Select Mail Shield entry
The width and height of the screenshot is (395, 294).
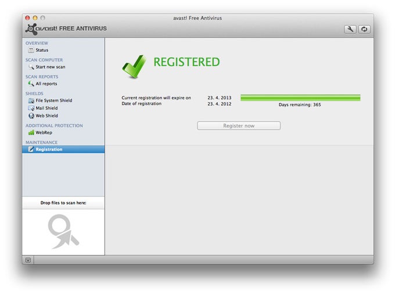(x=63, y=108)
